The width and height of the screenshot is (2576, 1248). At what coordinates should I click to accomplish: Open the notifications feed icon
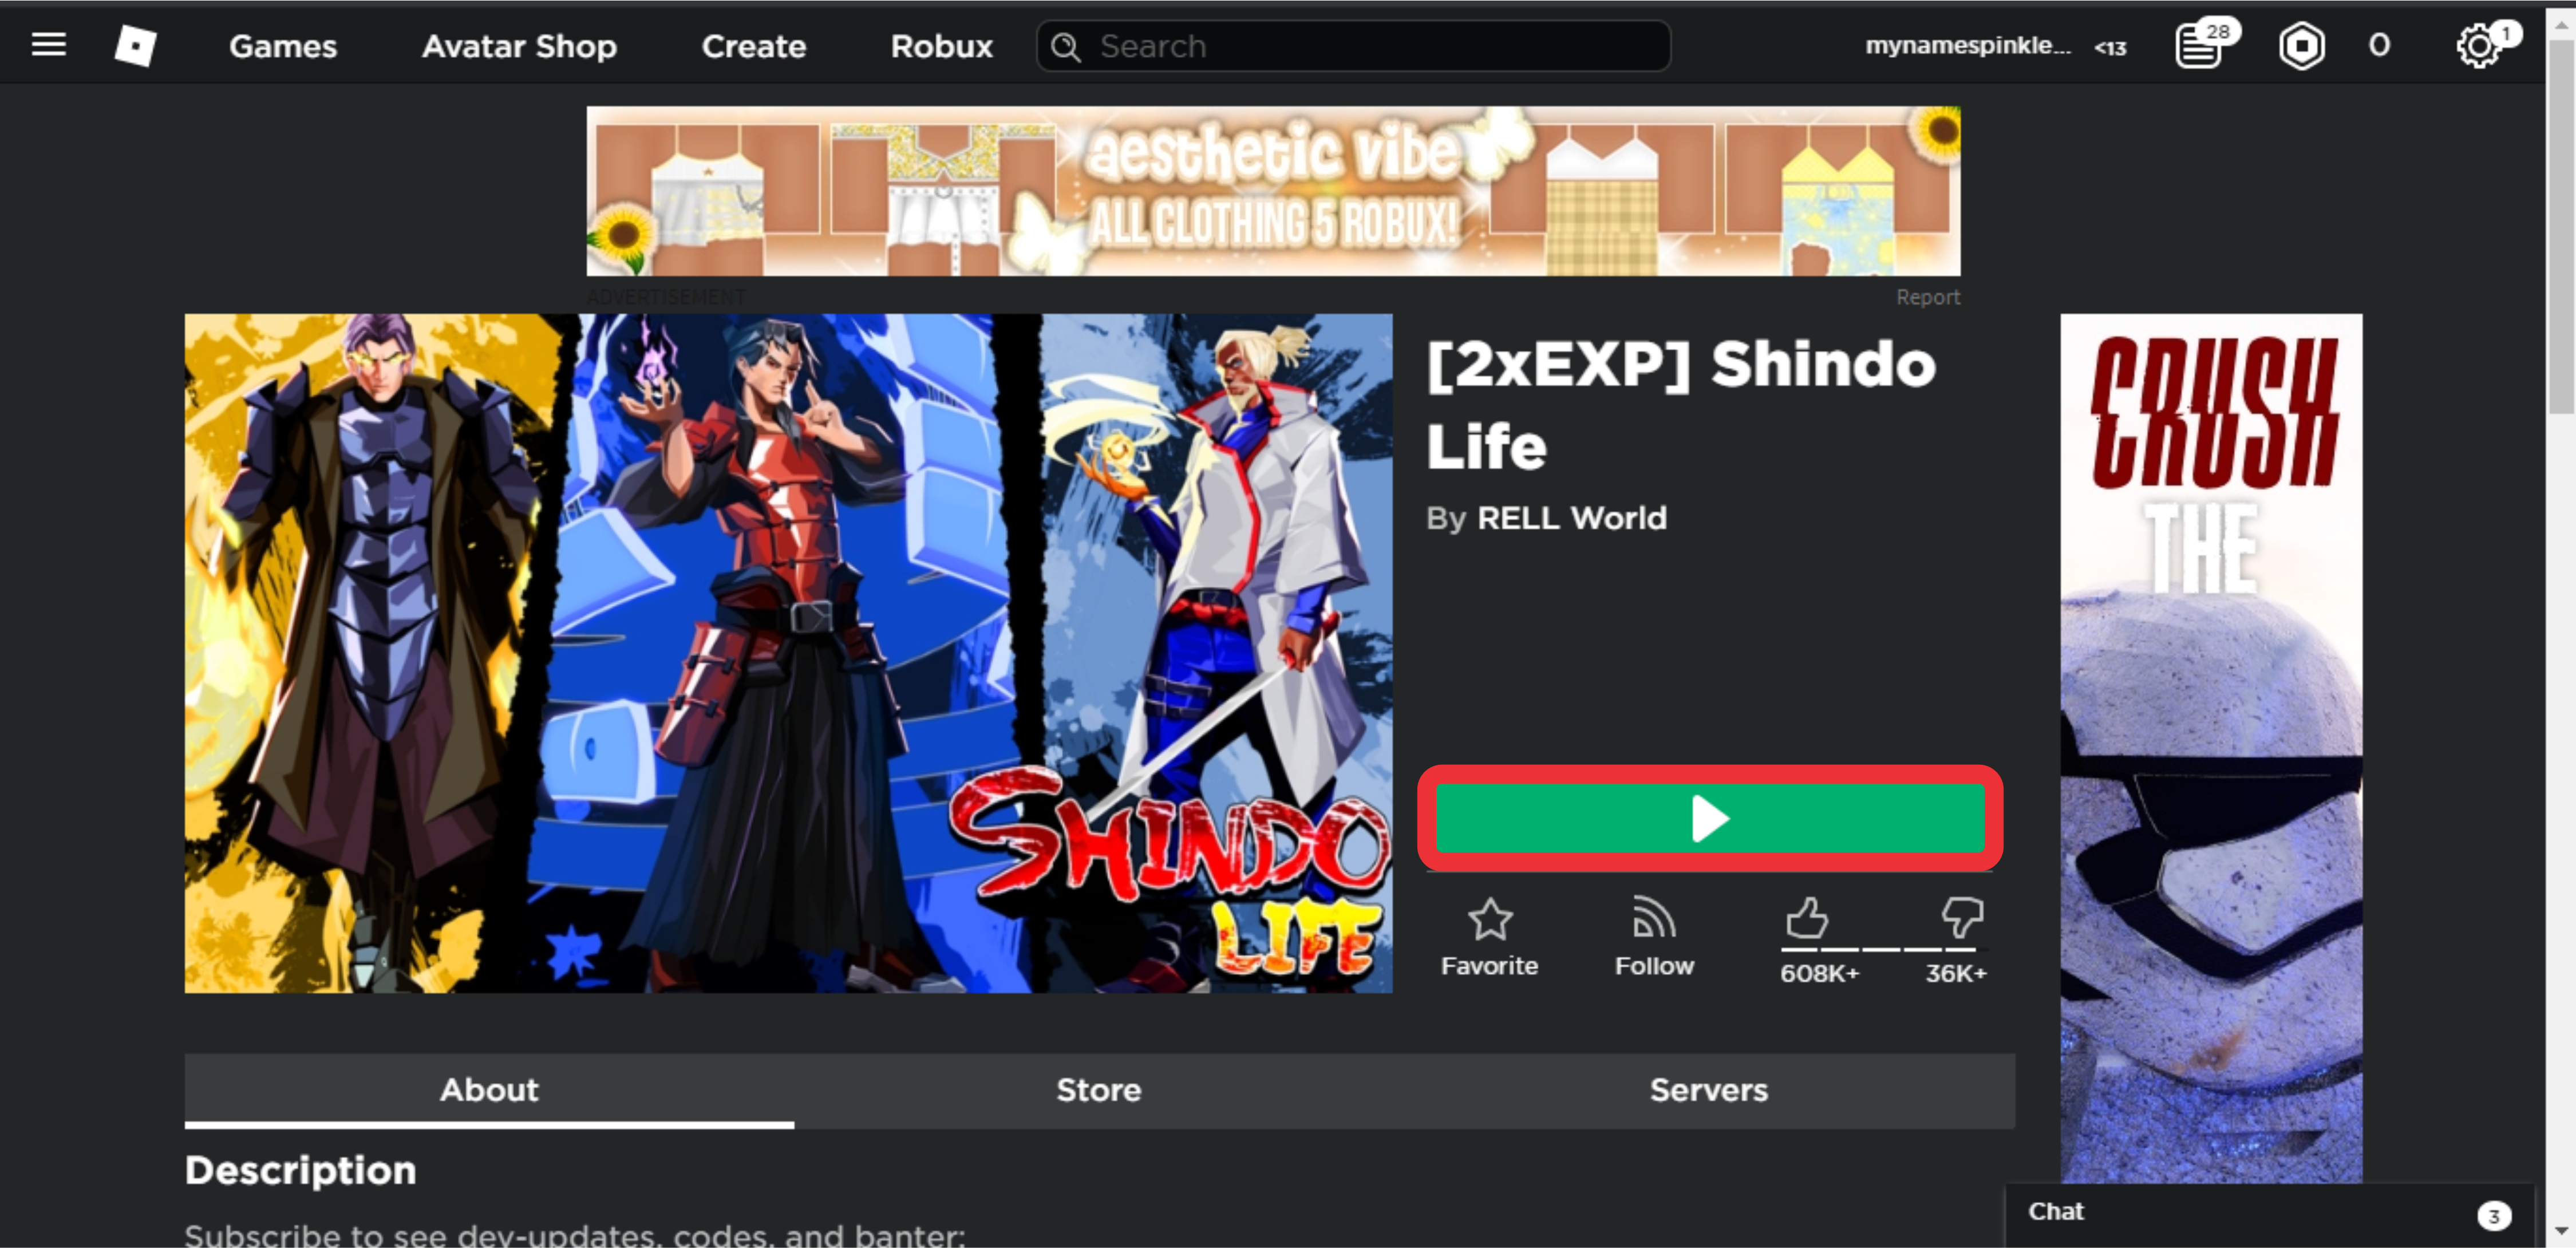2199,46
